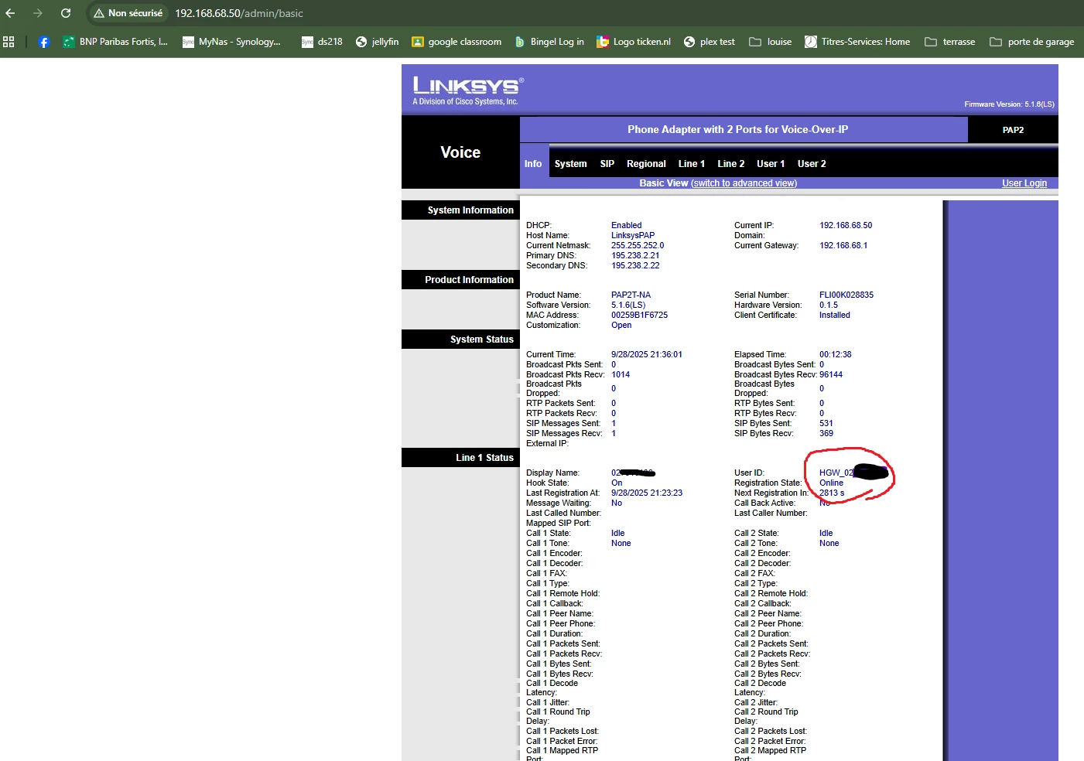Click the Line 1 Status section header
Image resolution: width=1084 pixels, height=761 pixels.
pyautogui.click(x=460, y=458)
